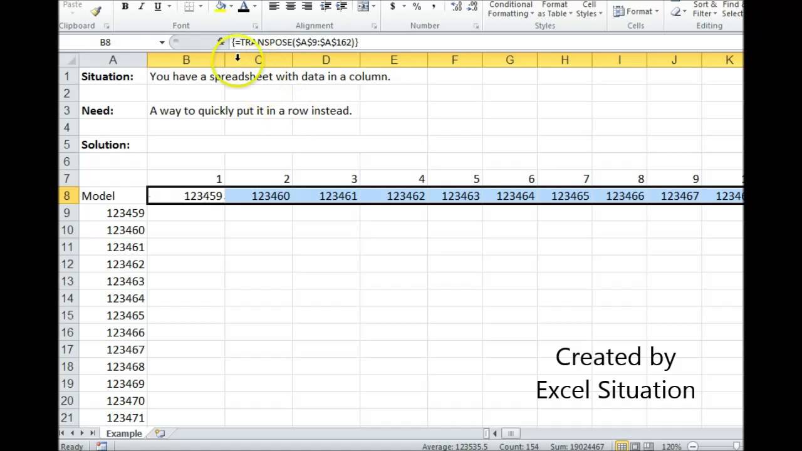This screenshot has width=802, height=451.
Task: Open the Font Color dropdown arrow
Action: pos(254,6)
